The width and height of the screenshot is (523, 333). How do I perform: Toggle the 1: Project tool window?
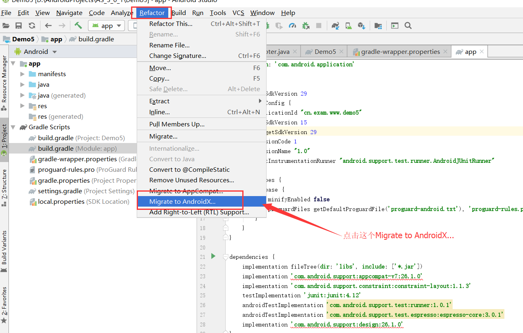[x=4, y=140]
